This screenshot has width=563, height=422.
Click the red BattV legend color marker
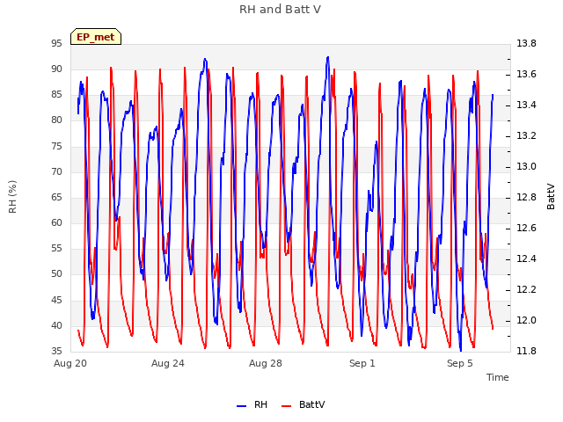click(x=286, y=406)
